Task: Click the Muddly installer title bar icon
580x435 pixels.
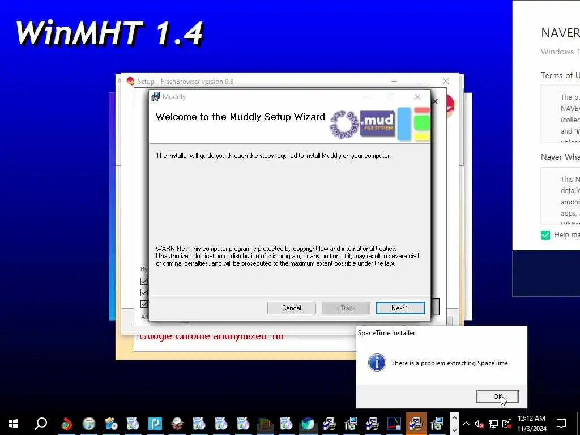Action: click(155, 97)
